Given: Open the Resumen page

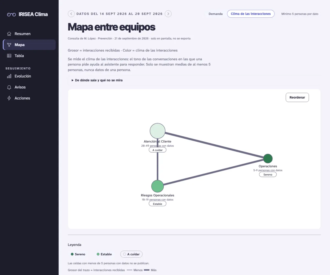Looking at the screenshot, I should 29,34.
